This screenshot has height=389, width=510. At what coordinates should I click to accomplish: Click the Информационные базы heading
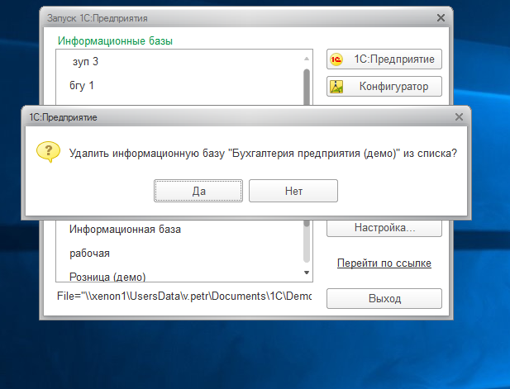click(x=115, y=41)
